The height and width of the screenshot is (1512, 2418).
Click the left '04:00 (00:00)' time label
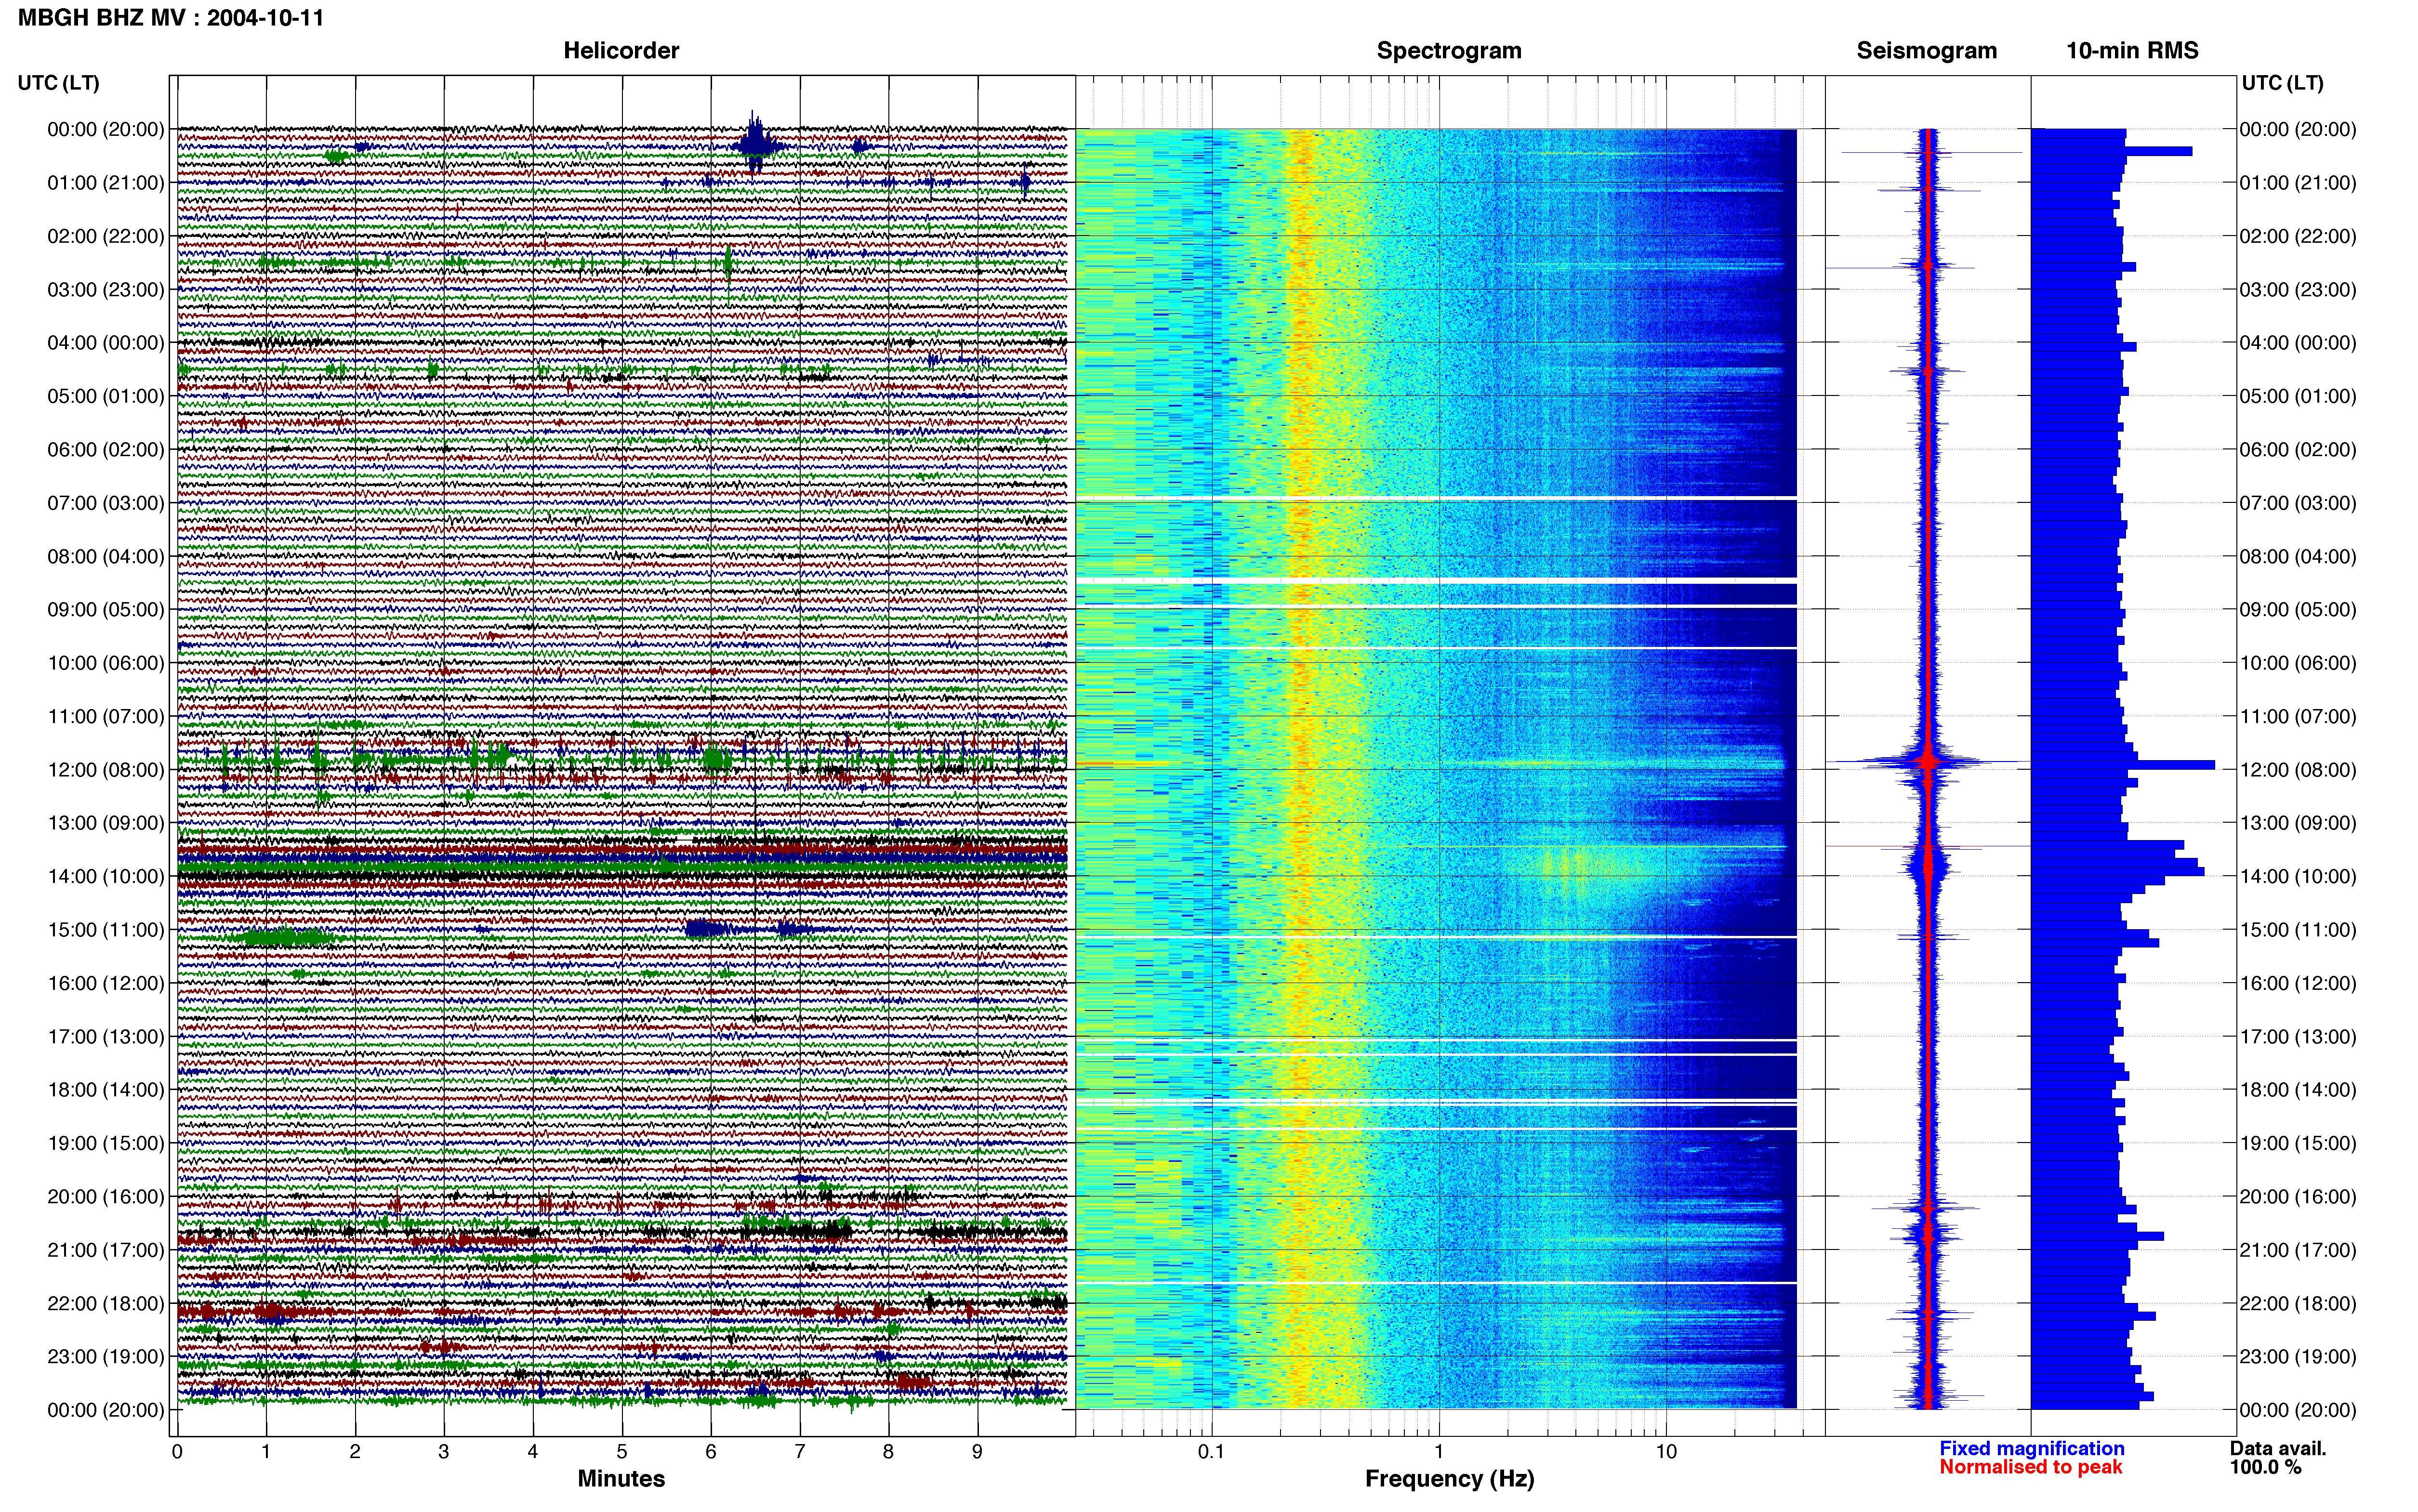click(x=106, y=342)
